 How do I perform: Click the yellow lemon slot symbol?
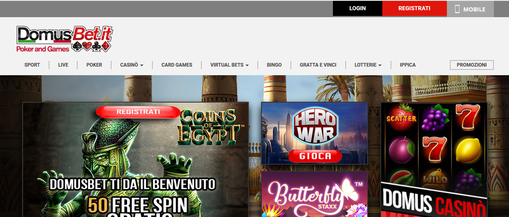468,150
